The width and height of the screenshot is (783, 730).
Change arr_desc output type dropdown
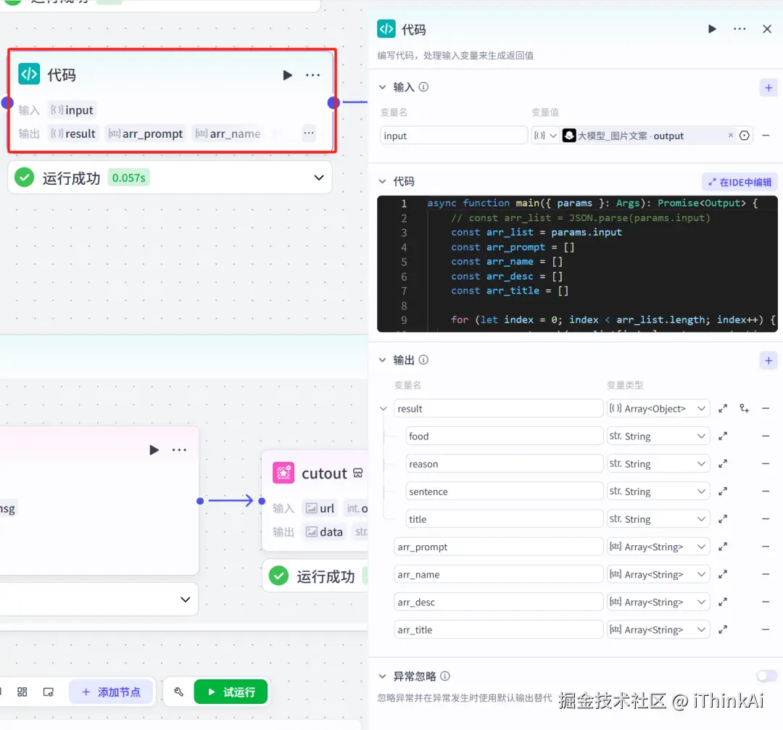(658, 602)
